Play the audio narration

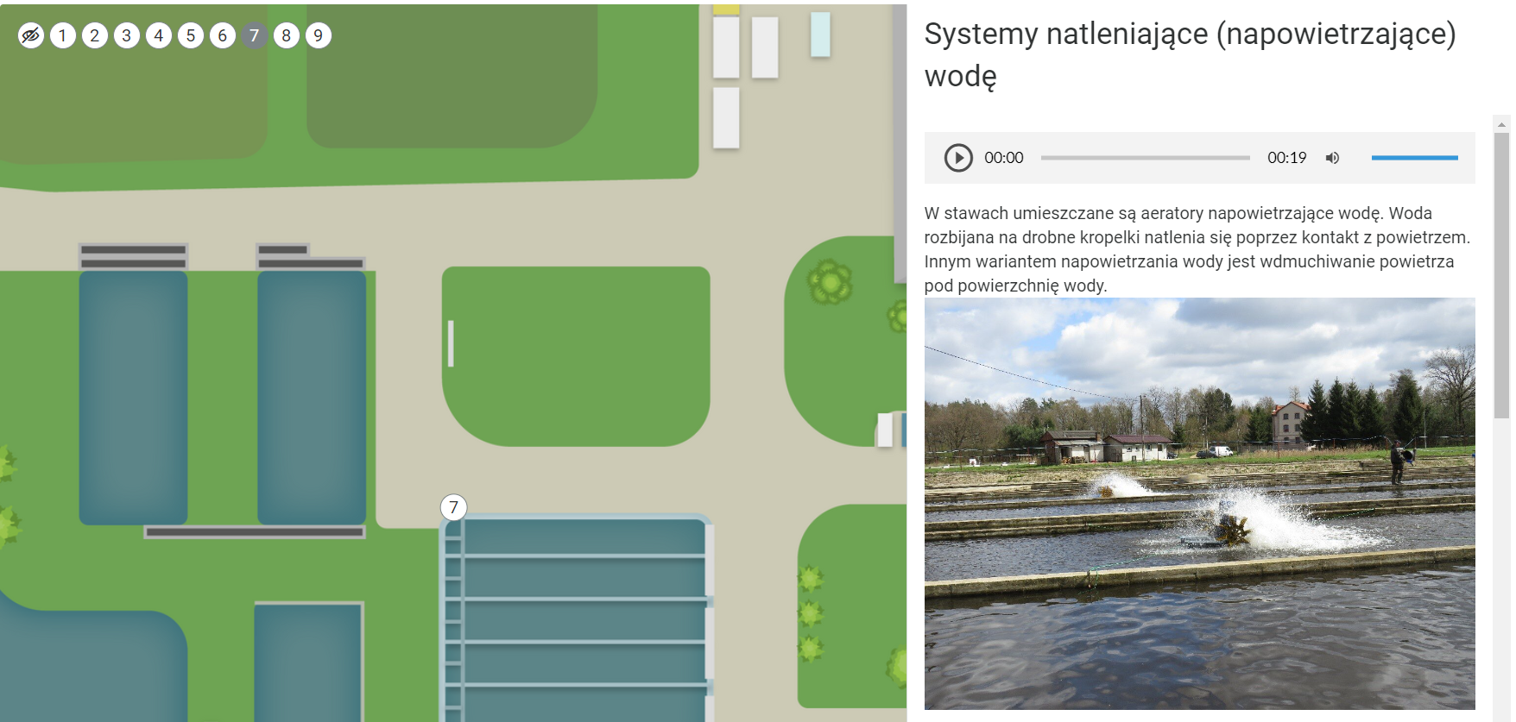pos(957,158)
